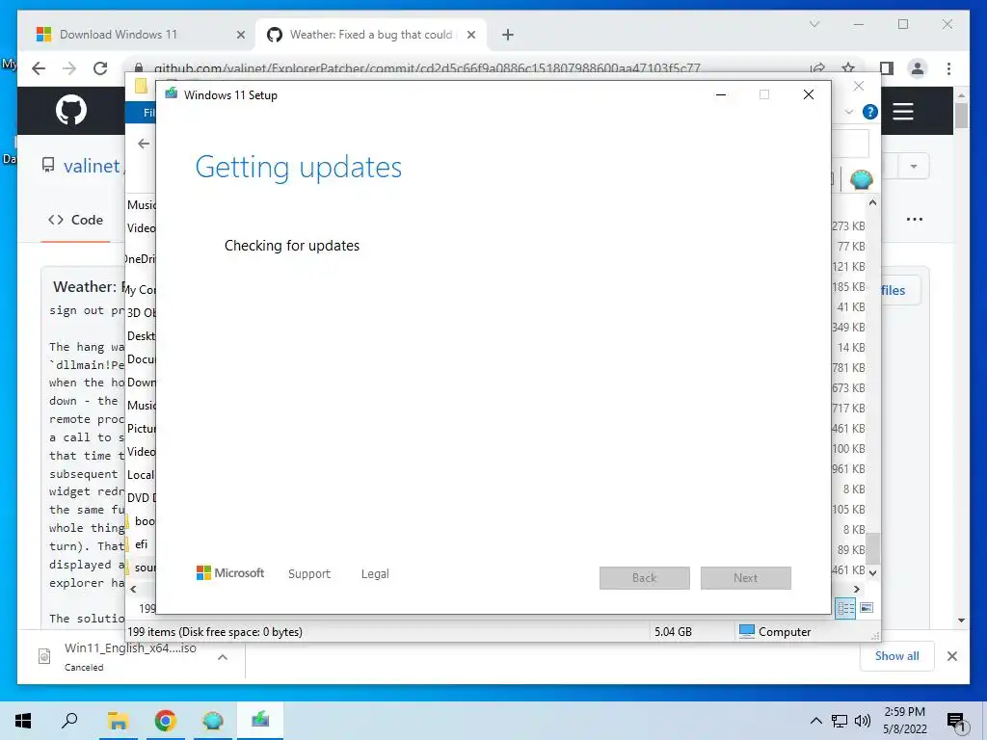Open Windows 11 Setup taskbar icon
The width and height of the screenshot is (987, 740).
coord(260,721)
